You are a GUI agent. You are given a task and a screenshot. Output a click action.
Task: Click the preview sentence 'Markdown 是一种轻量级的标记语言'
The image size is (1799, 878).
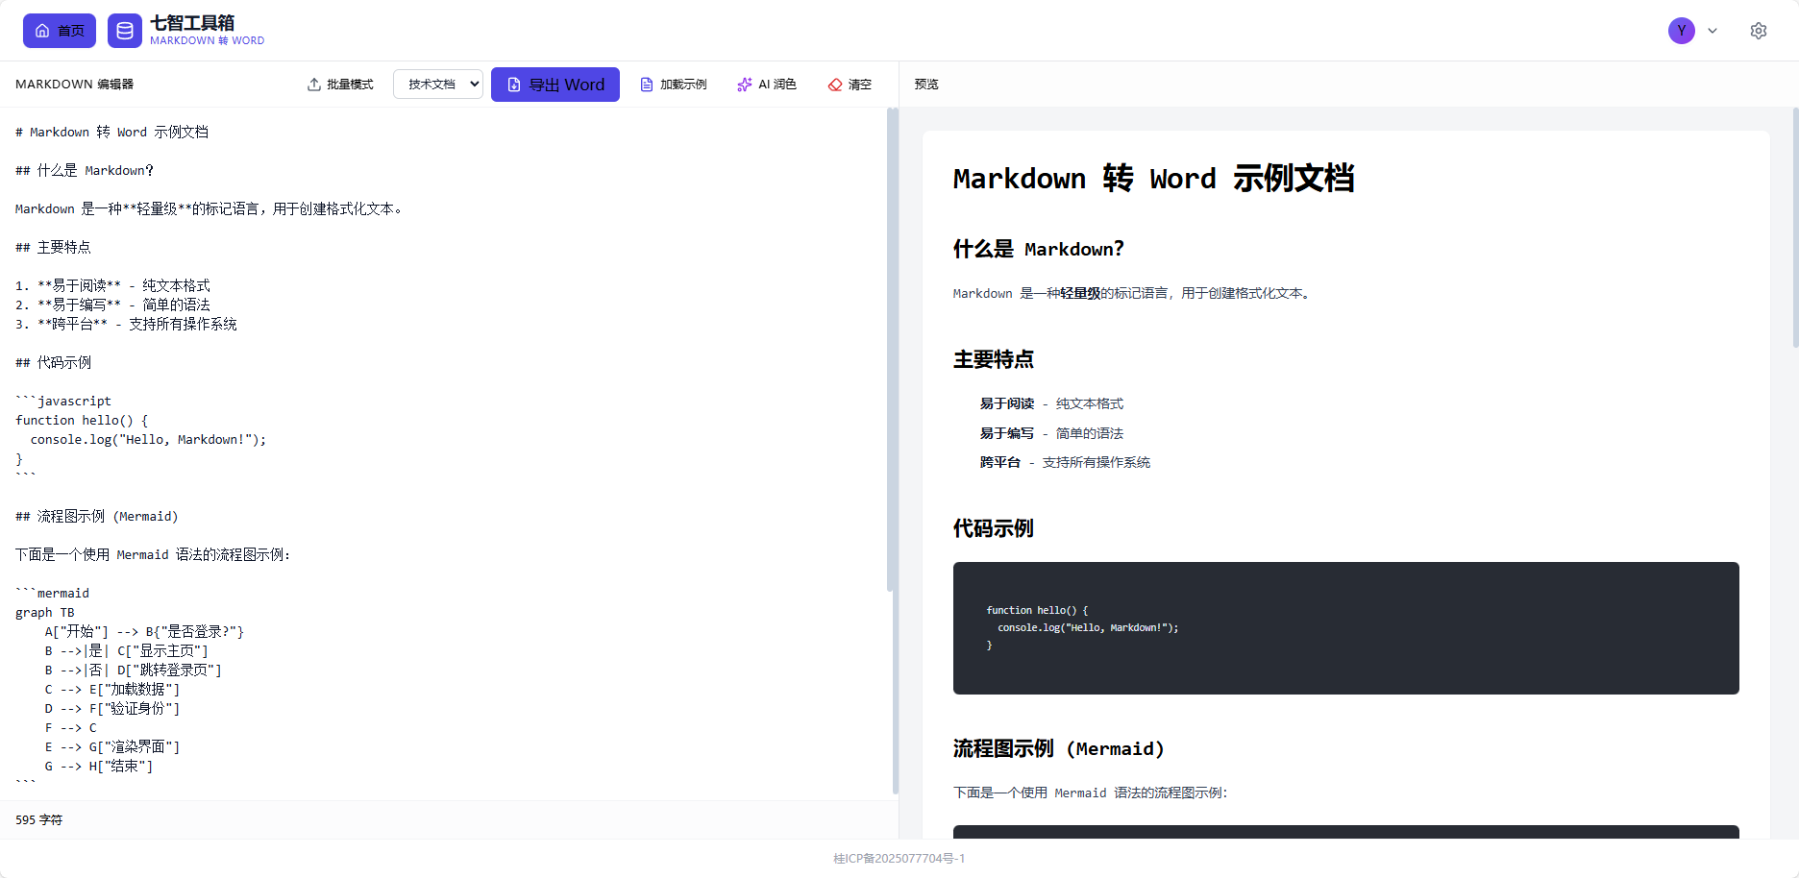tap(1061, 293)
